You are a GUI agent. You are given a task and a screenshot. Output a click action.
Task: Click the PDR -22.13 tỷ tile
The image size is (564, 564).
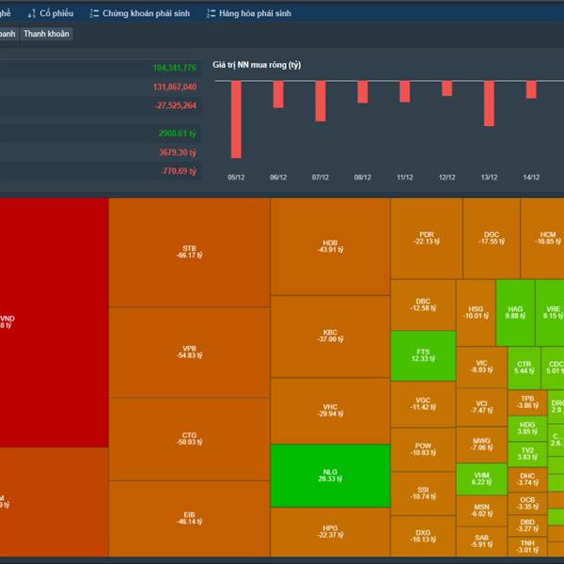point(427,238)
